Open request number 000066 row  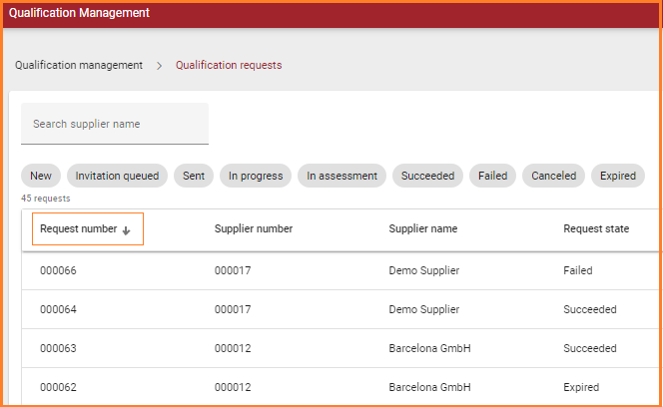tap(58, 270)
